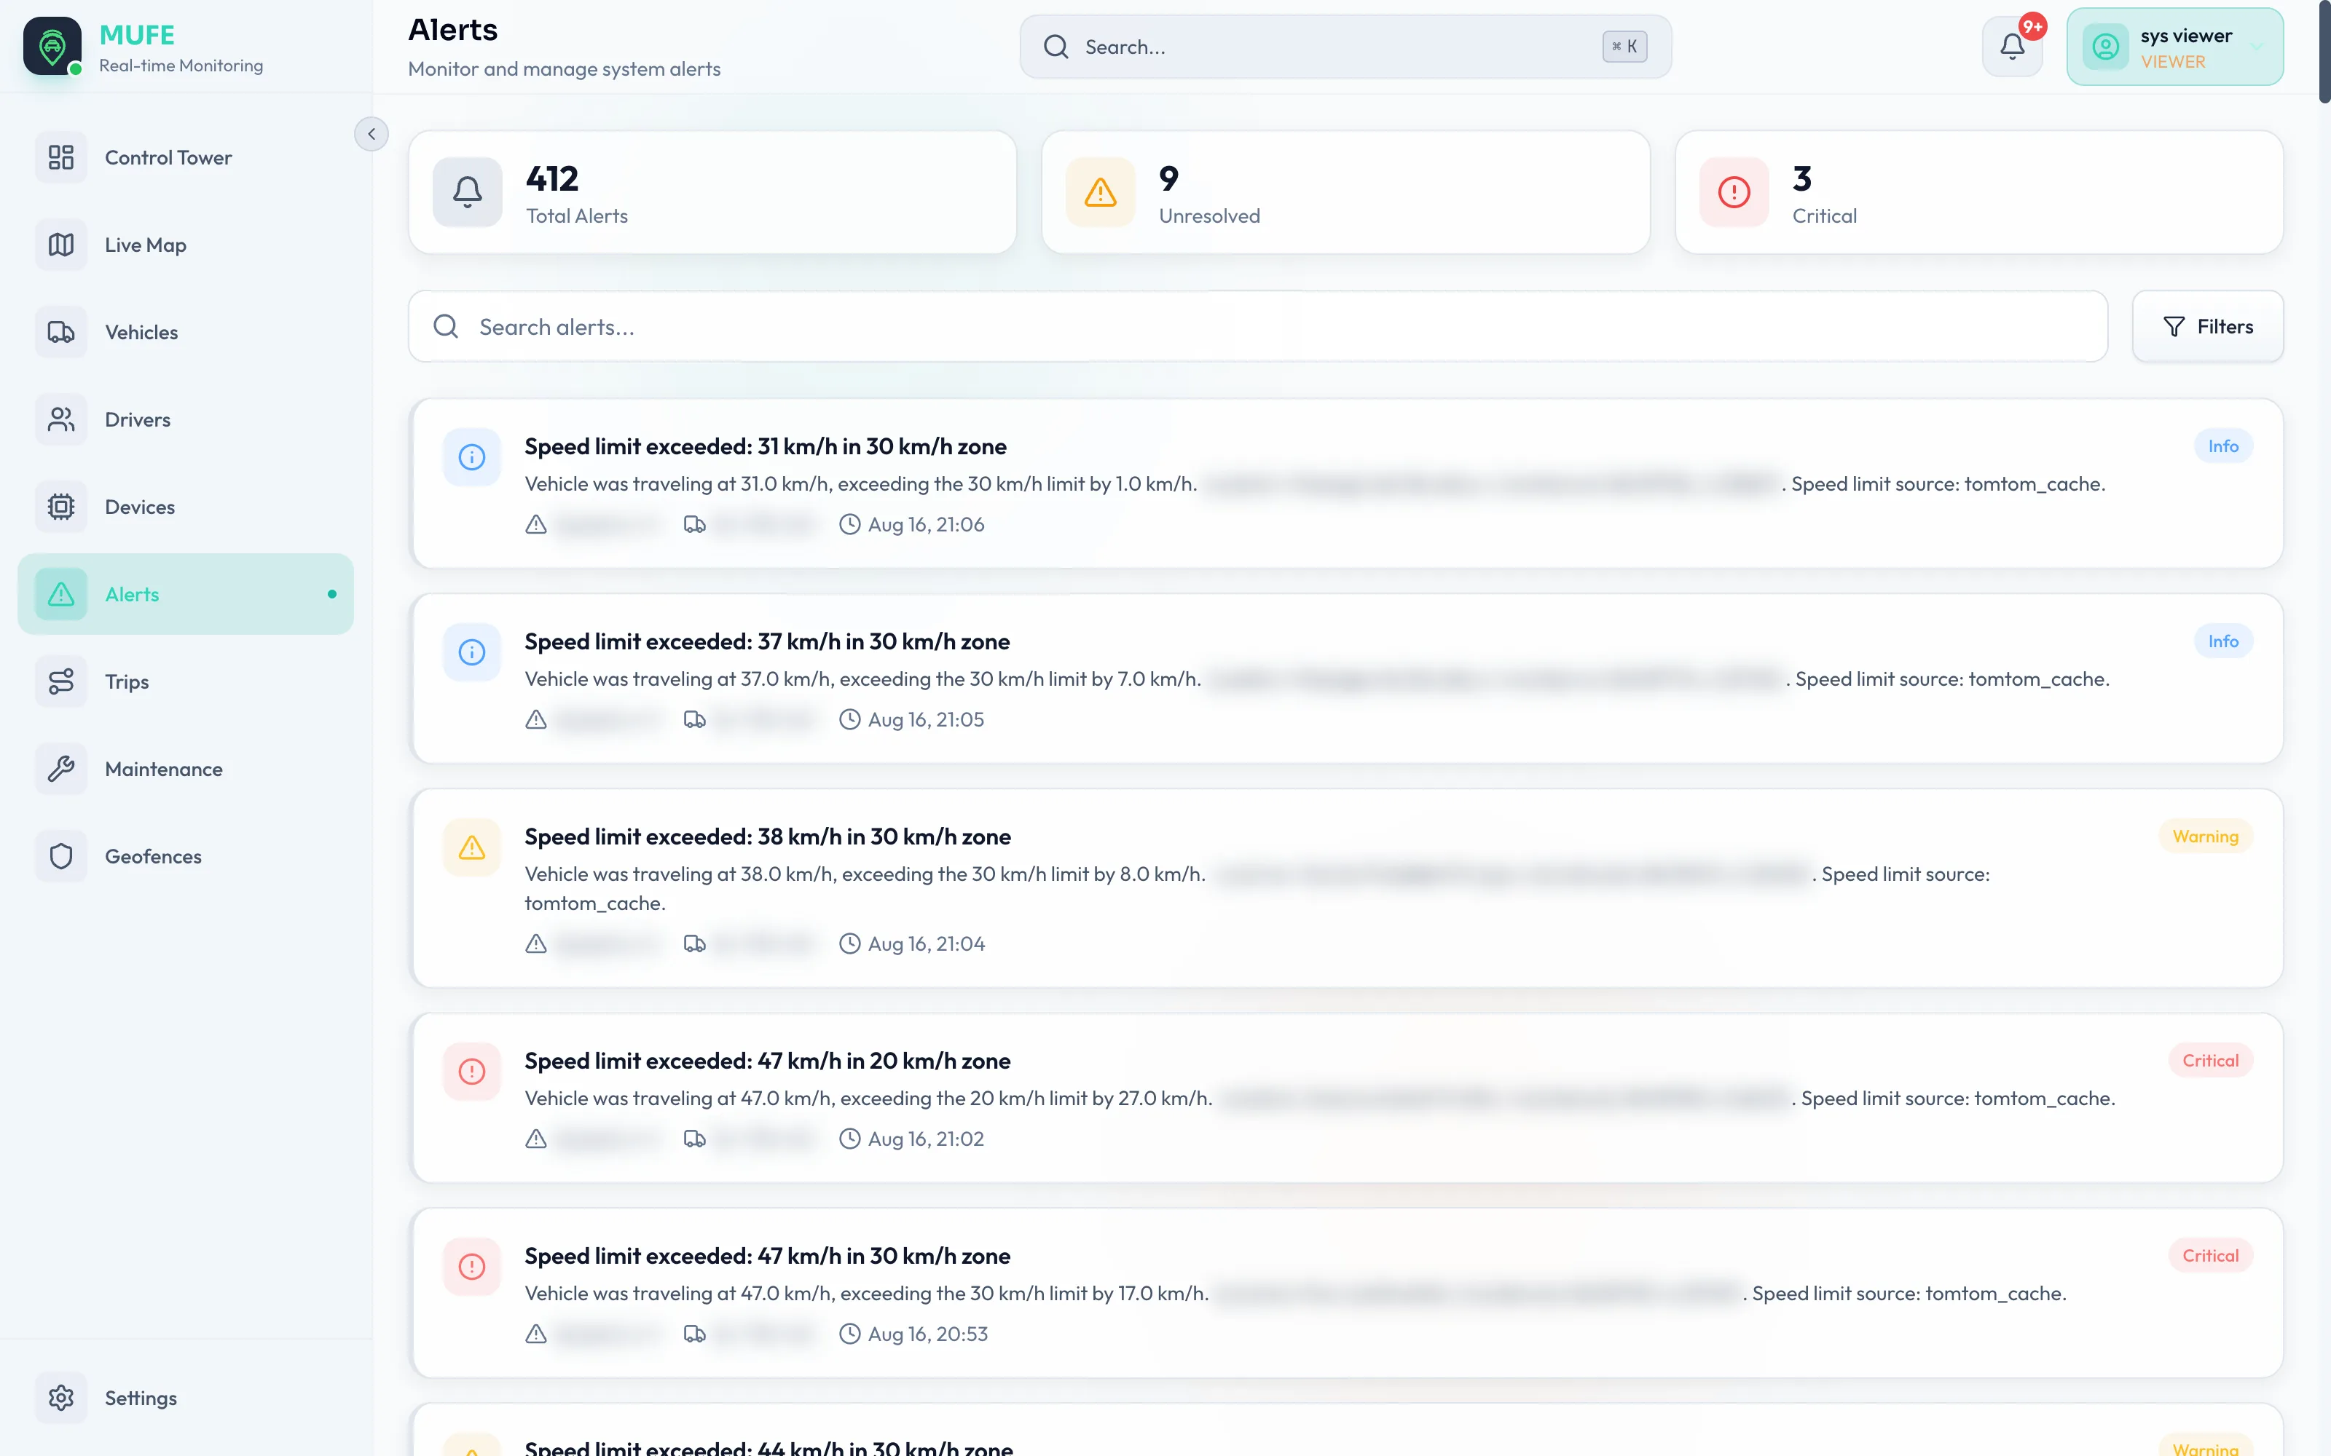Click the Warning badge on 38 km/h alert
The height and width of the screenshot is (1456, 2331).
tap(2206, 836)
